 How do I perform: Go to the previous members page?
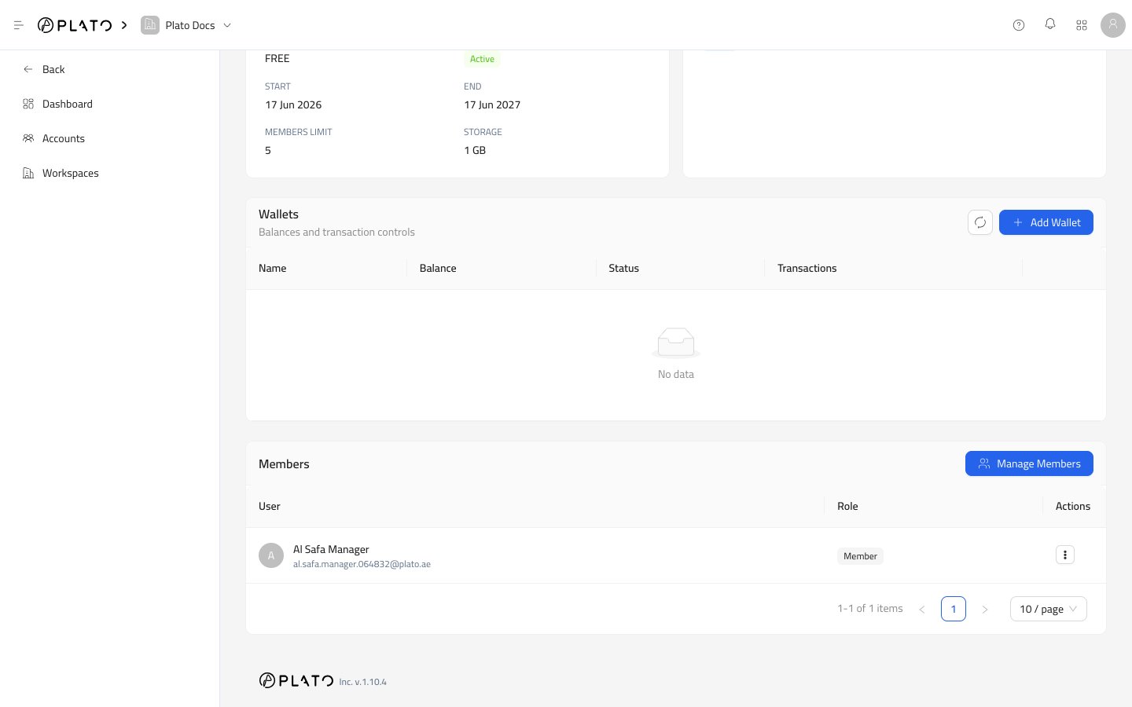point(922,609)
